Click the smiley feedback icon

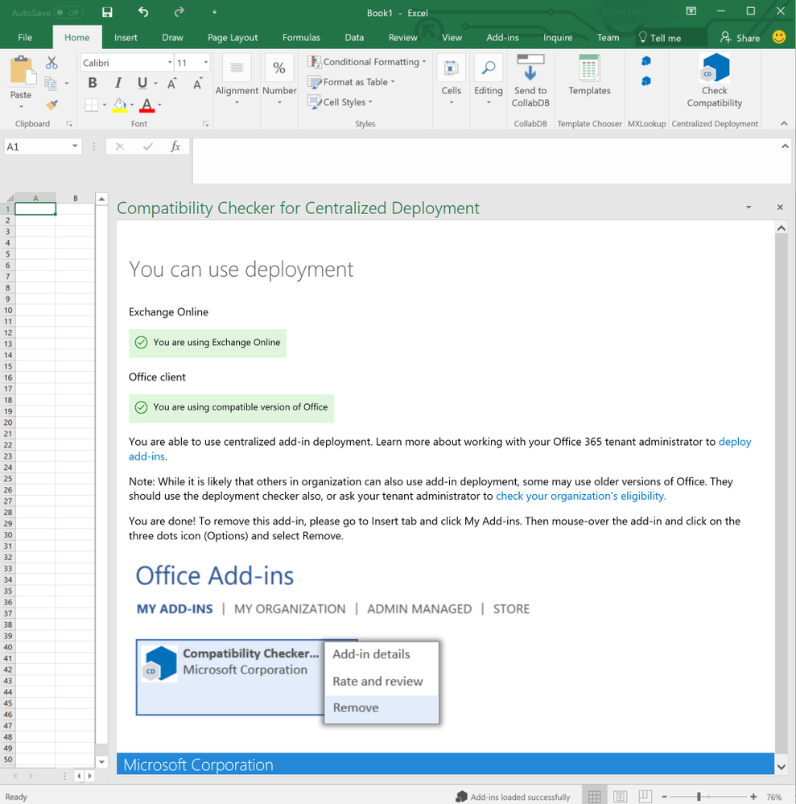778,36
